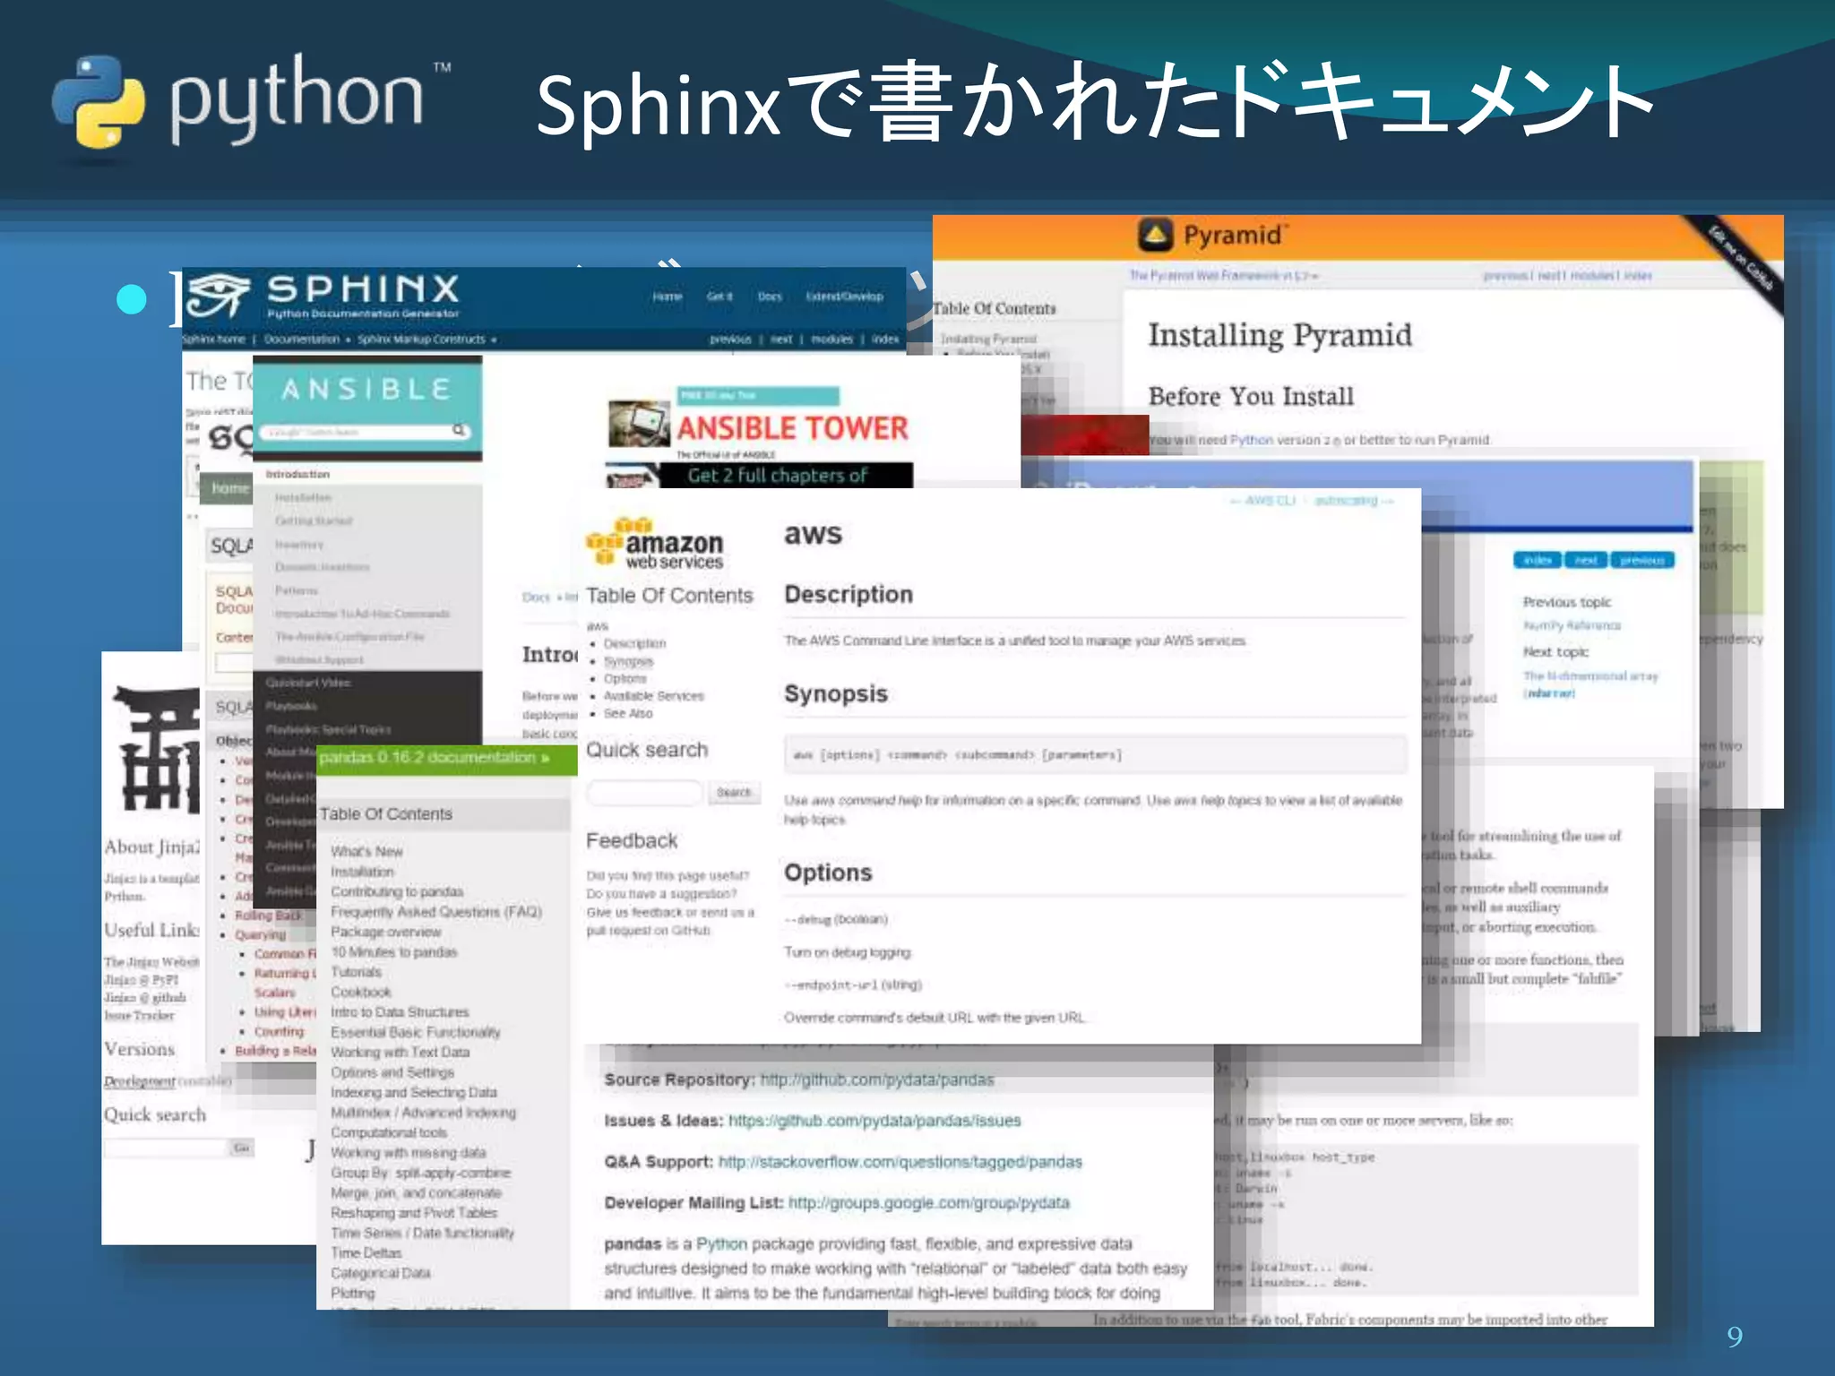Click Python link in Pyramid install text

tap(1251, 441)
